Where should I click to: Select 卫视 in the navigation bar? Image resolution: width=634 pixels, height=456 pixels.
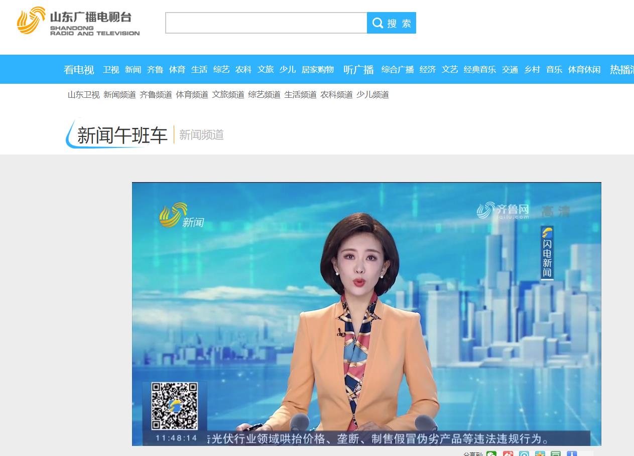(x=111, y=70)
